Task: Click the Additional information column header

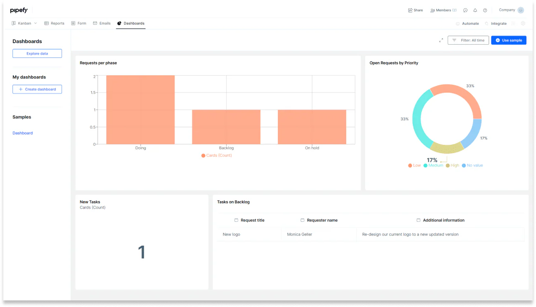Action: coord(440,220)
